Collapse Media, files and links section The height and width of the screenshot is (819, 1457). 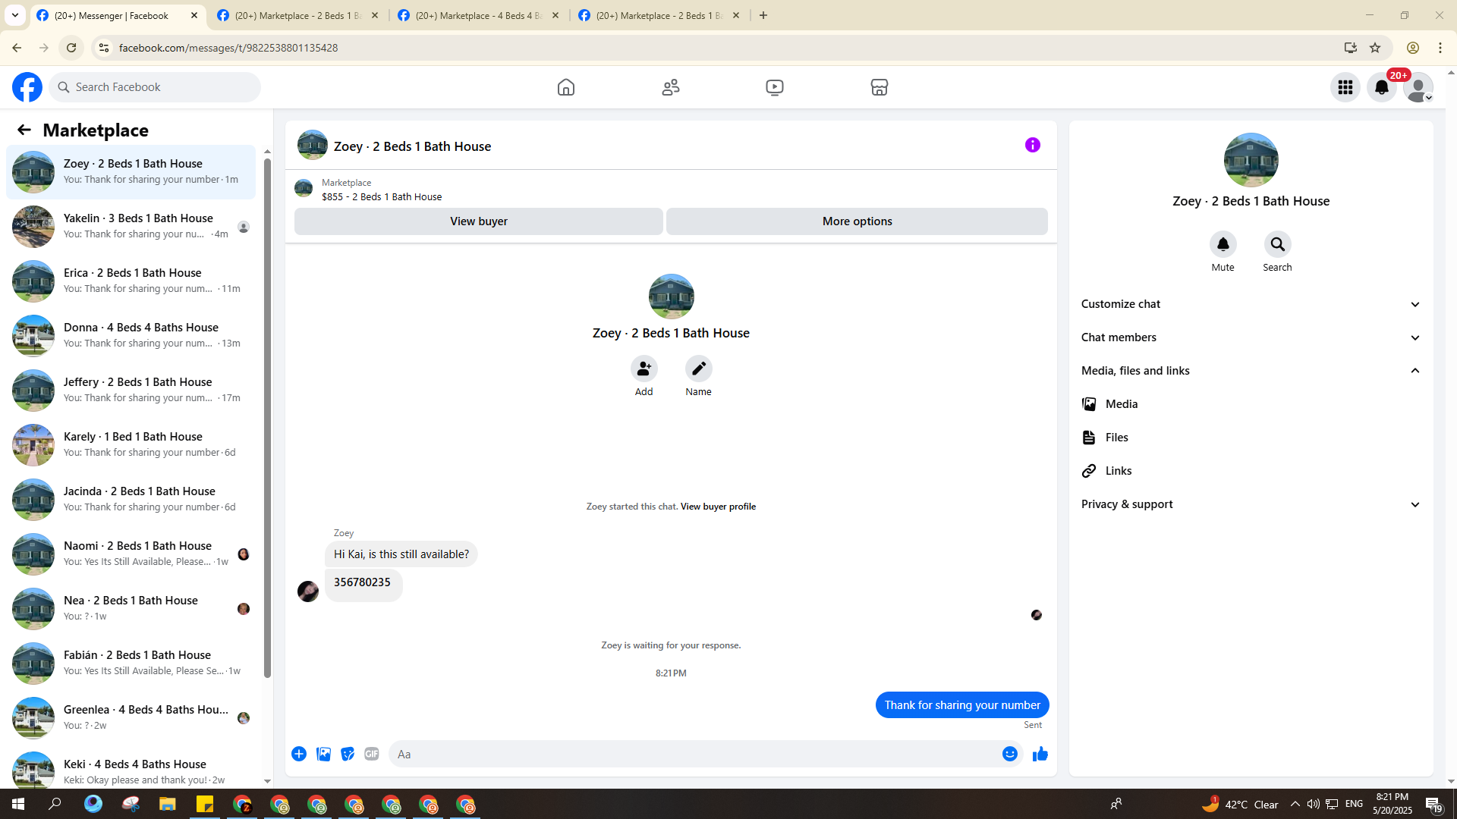[x=1251, y=371]
